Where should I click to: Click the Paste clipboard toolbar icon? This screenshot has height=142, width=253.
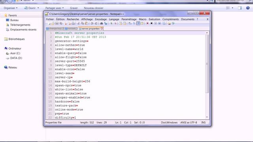tap(87, 24)
